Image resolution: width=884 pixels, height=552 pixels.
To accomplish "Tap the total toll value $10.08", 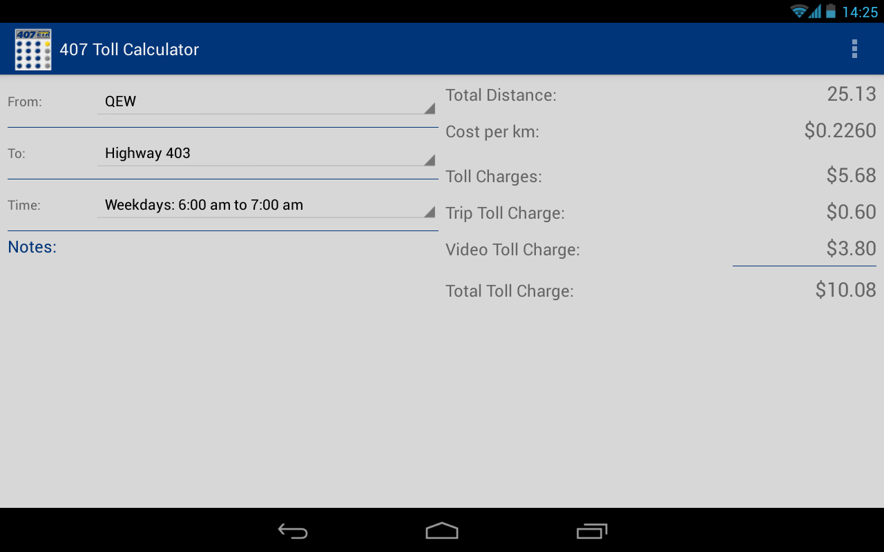I will (x=846, y=290).
